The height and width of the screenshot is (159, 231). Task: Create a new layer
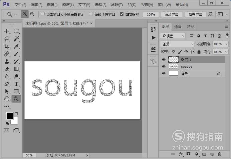(x=212, y=154)
